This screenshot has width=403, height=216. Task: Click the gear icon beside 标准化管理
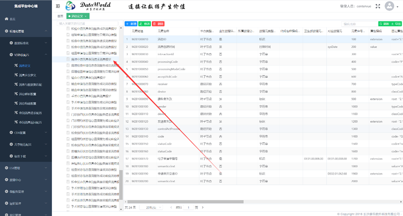[x=6, y=31]
